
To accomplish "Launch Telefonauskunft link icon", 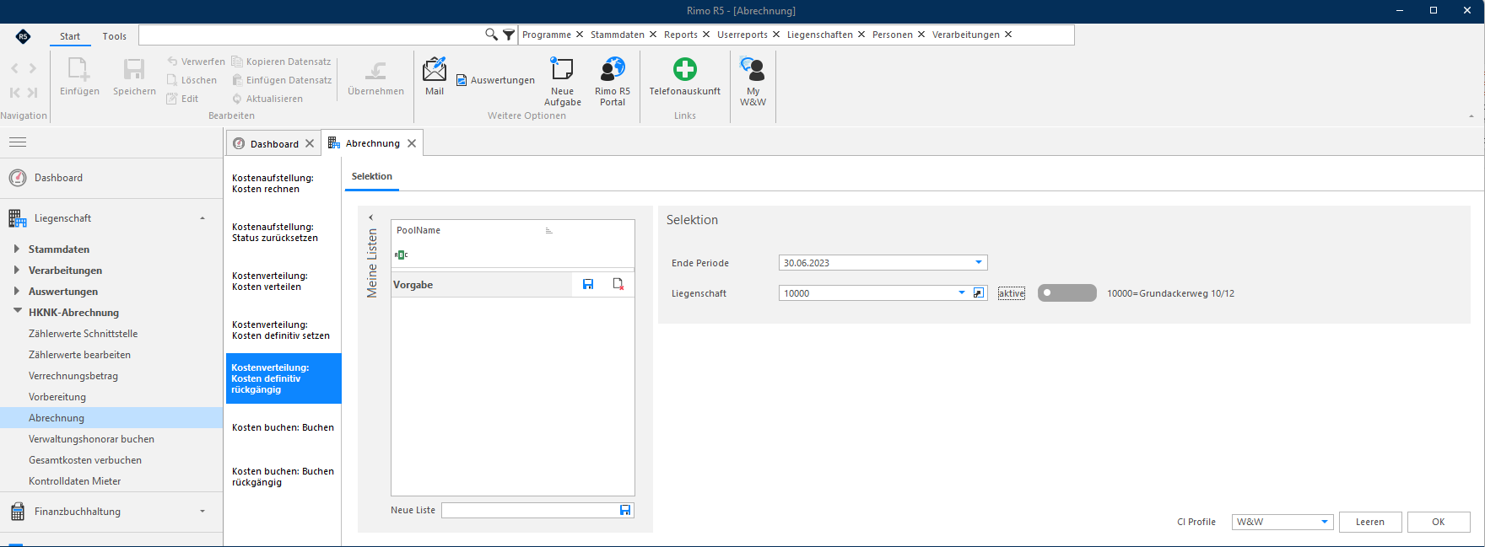I will (685, 69).
